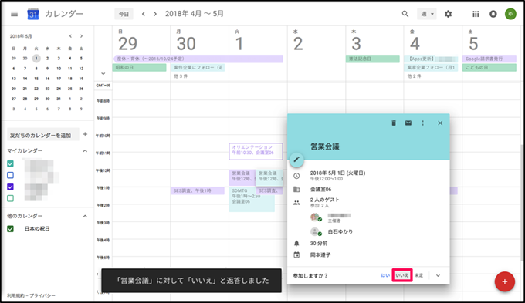Delete the 営業会議 event with the trash icon
Viewport: 525px width, 303px height.
click(x=394, y=123)
